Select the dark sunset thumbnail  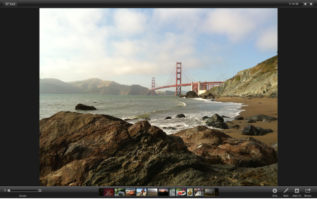tap(163, 192)
